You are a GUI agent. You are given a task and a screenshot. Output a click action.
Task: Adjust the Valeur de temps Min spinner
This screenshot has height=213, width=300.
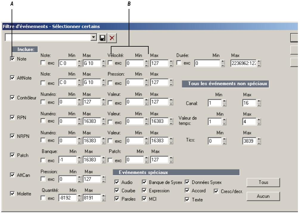coord(224,122)
